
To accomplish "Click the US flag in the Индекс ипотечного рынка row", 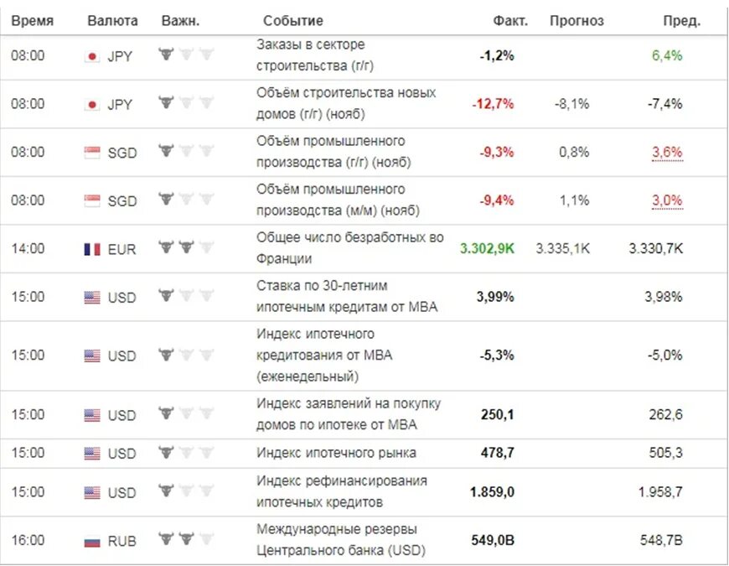I will [92, 454].
